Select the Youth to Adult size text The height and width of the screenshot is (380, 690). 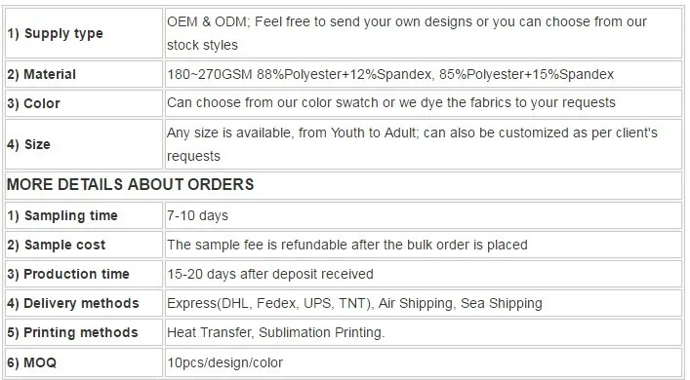(x=412, y=144)
